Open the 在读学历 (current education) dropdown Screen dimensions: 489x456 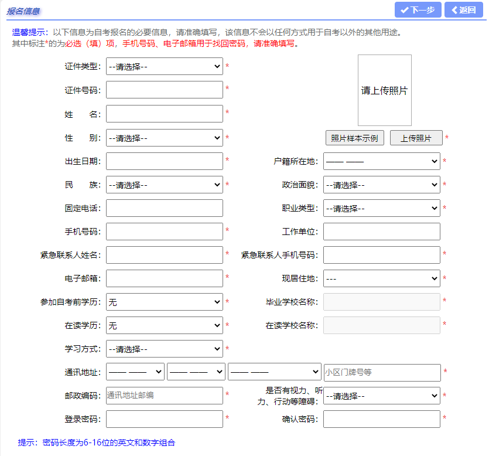coord(164,325)
